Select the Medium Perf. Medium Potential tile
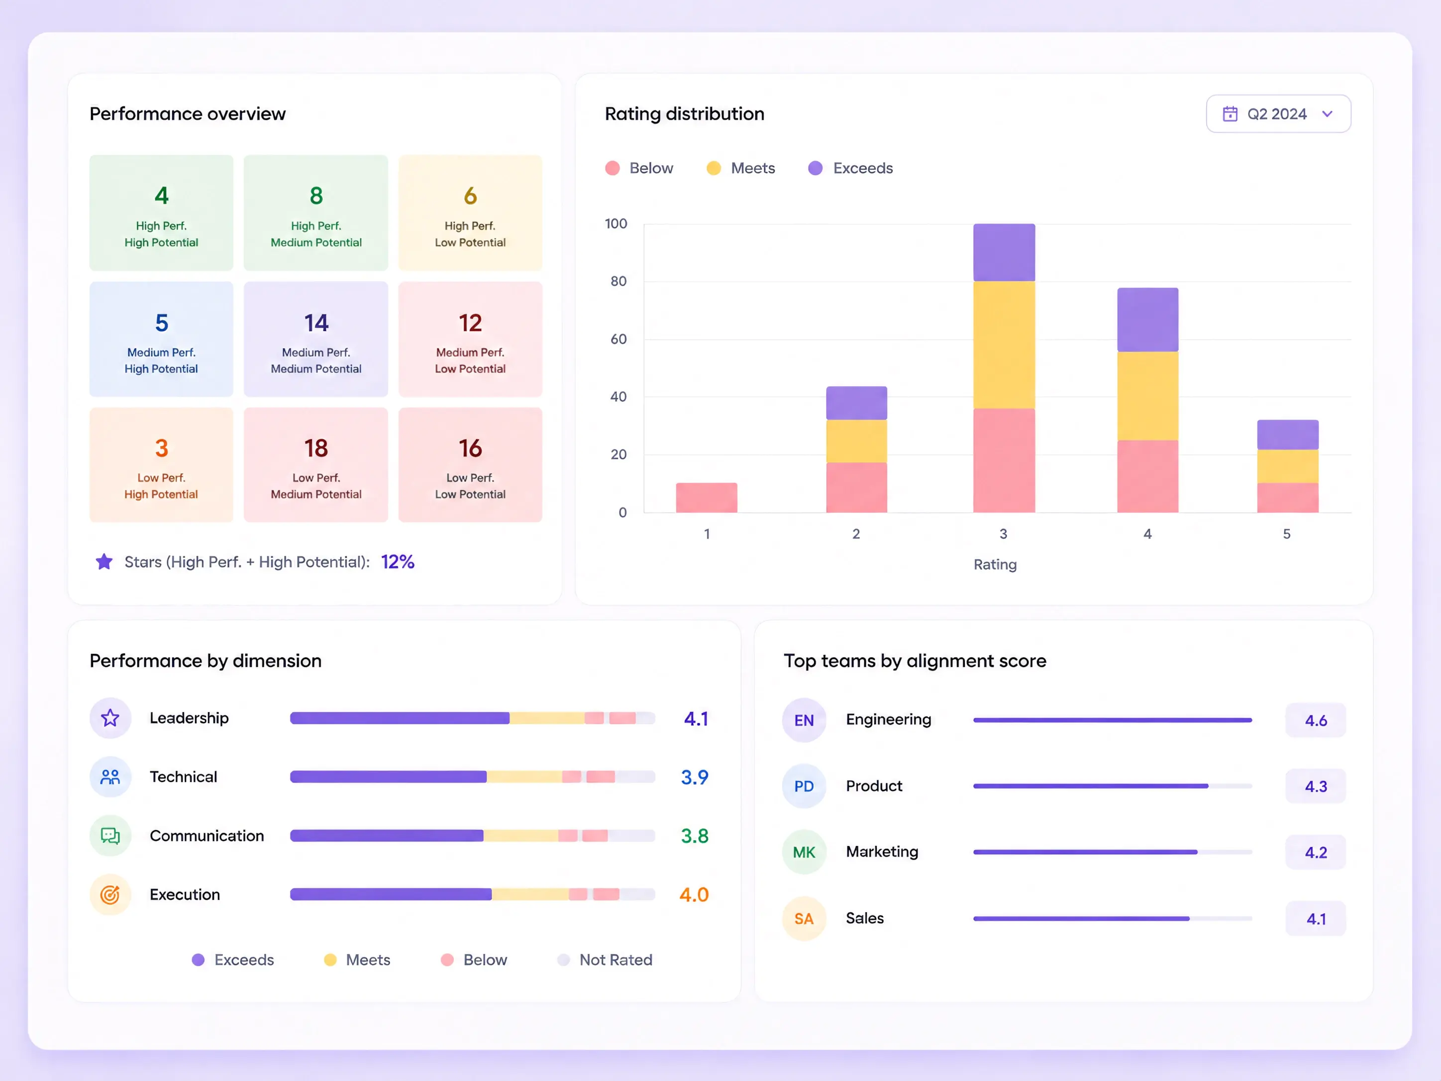Image resolution: width=1441 pixels, height=1081 pixels. pyautogui.click(x=316, y=339)
